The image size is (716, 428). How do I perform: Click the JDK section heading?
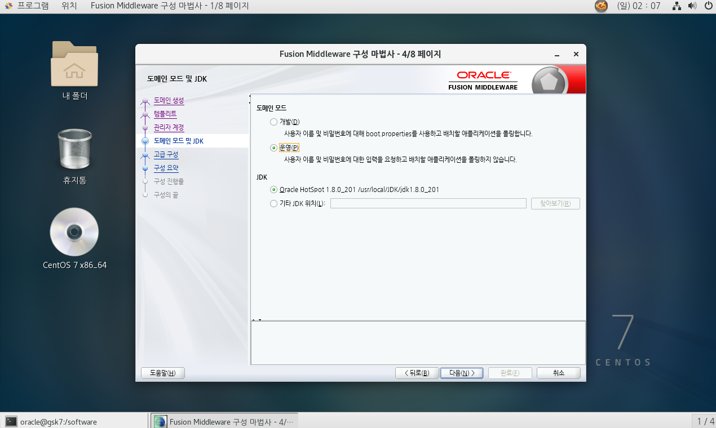262,177
